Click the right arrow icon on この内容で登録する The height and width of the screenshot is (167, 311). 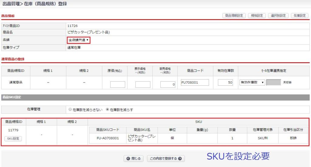click(x=180, y=159)
